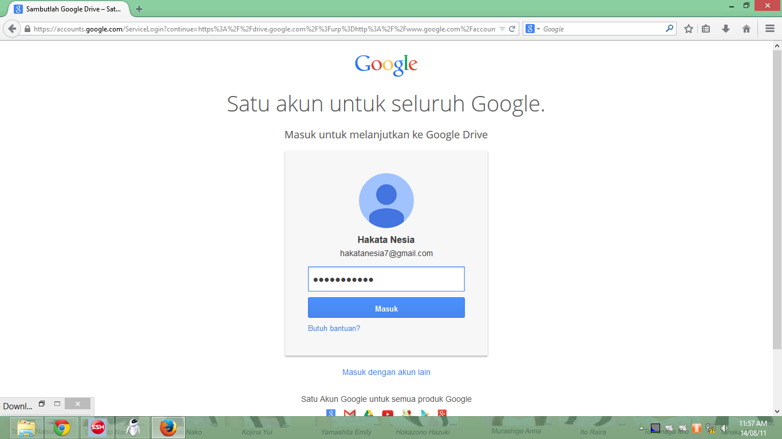The width and height of the screenshot is (782, 439).
Task: Click the volume speaker tray icon
Action: (725, 428)
